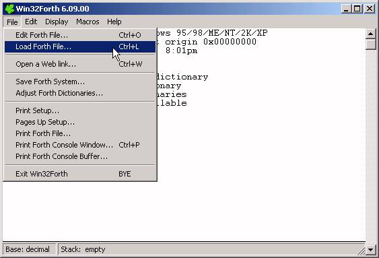
Task: Select Print Forth Console Window… entry
Action: click(x=80, y=145)
